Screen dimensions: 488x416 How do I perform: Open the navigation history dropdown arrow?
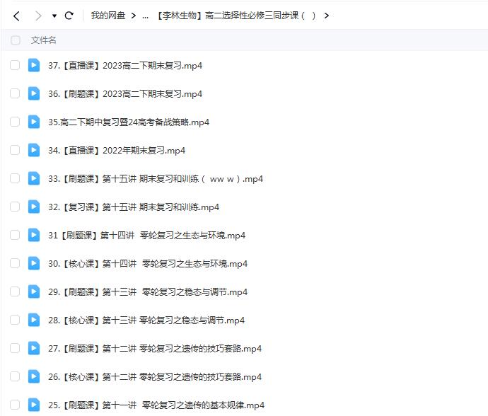tap(54, 16)
